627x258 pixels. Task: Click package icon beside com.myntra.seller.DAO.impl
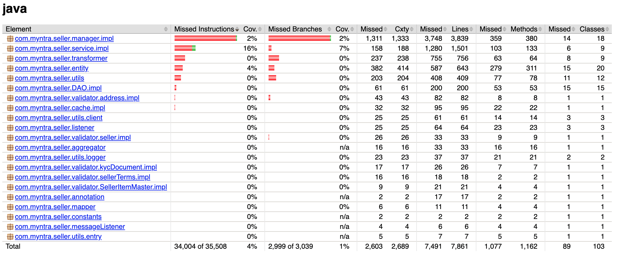(x=10, y=88)
